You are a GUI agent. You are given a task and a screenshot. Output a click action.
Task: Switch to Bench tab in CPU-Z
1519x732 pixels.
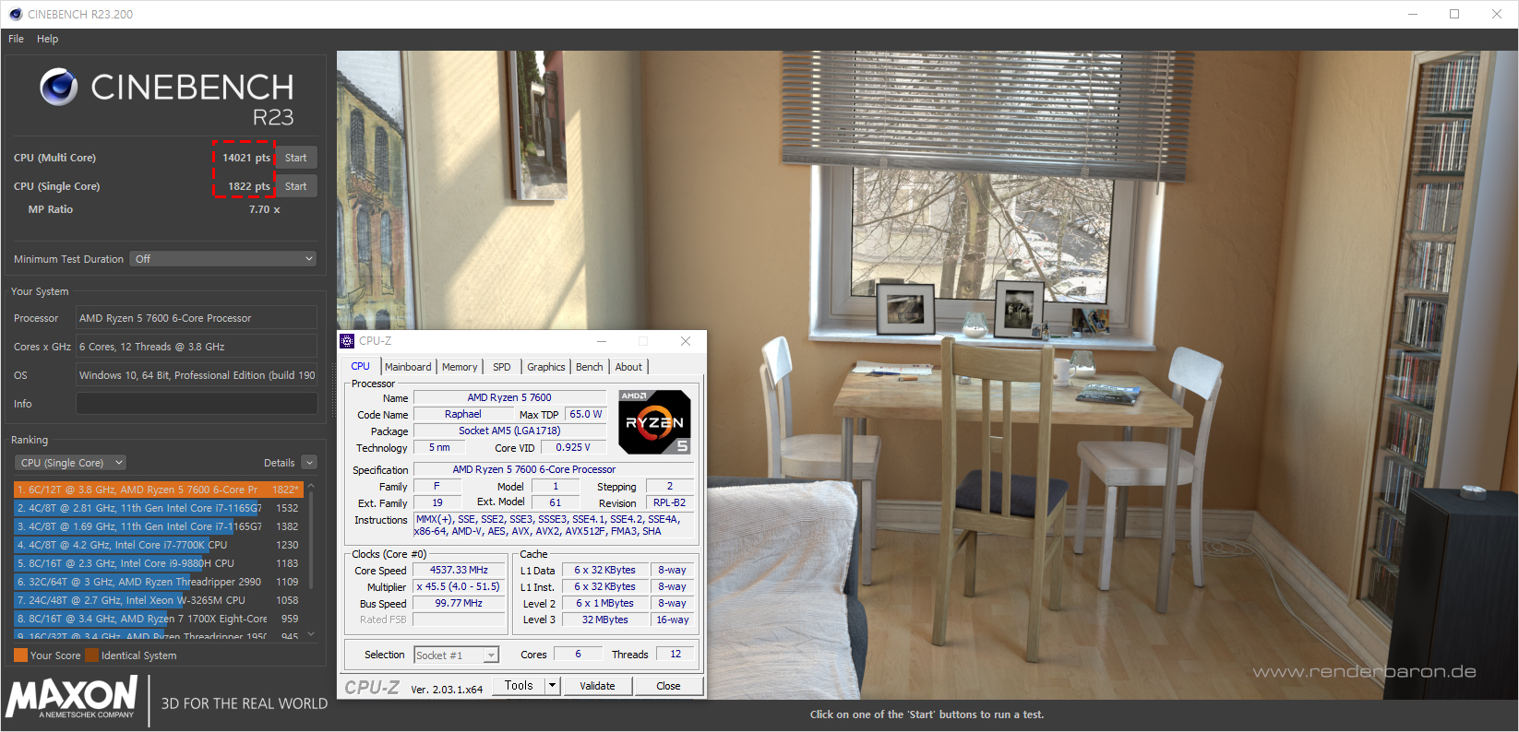coord(589,367)
